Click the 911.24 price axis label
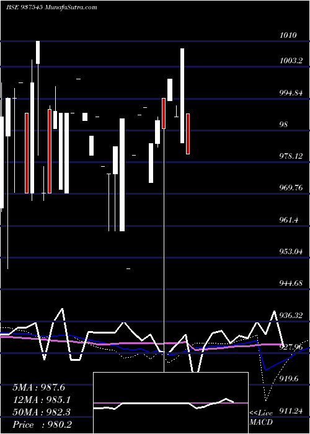The width and height of the screenshot is (310, 434). click(x=291, y=410)
